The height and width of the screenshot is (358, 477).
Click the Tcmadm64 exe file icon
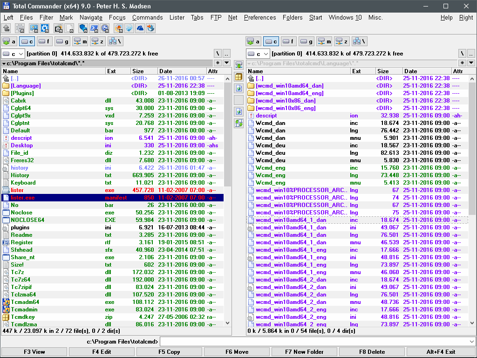(6, 302)
